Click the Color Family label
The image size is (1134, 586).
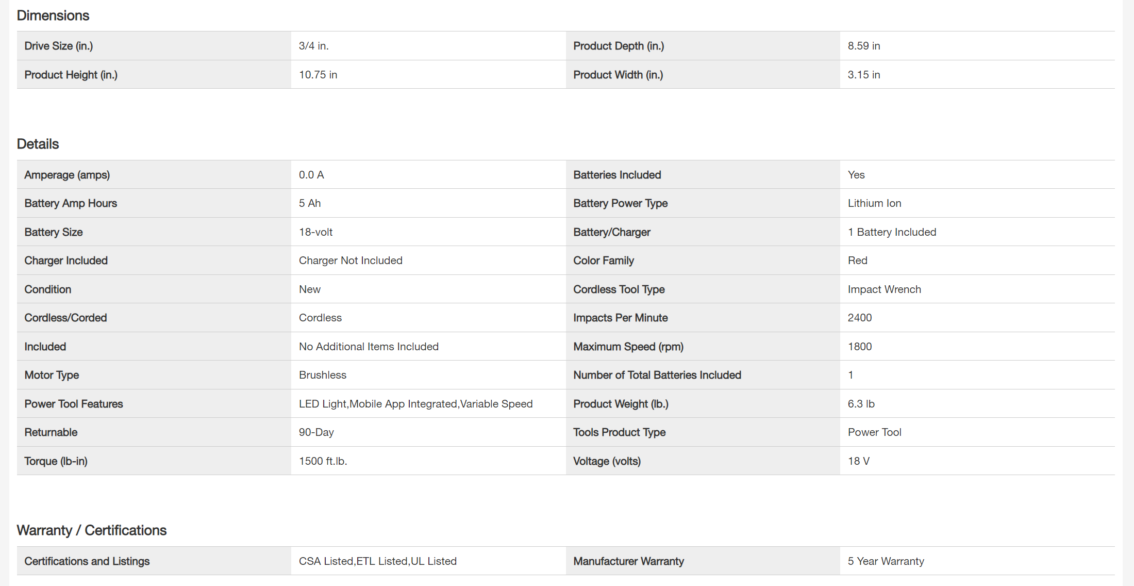[604, 261]
